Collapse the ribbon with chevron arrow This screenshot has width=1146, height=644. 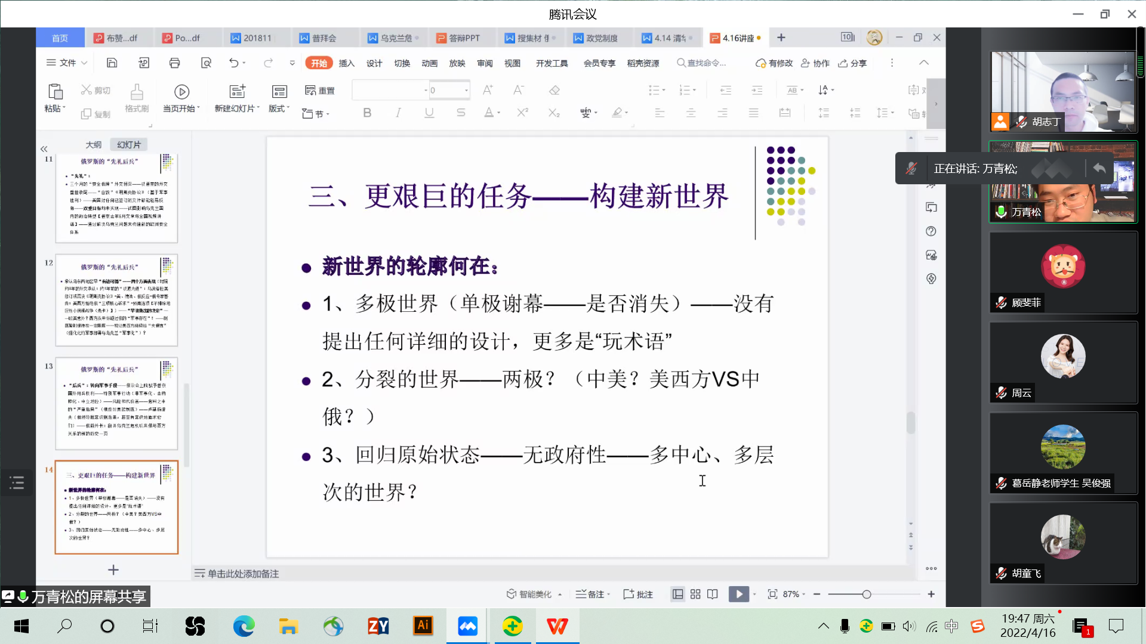(924, 63)
